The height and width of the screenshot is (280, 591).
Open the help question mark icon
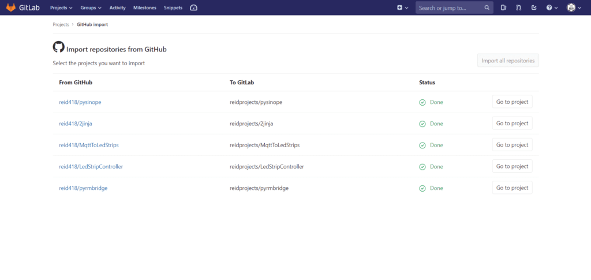pyautogui.click(x=549, y=8)
